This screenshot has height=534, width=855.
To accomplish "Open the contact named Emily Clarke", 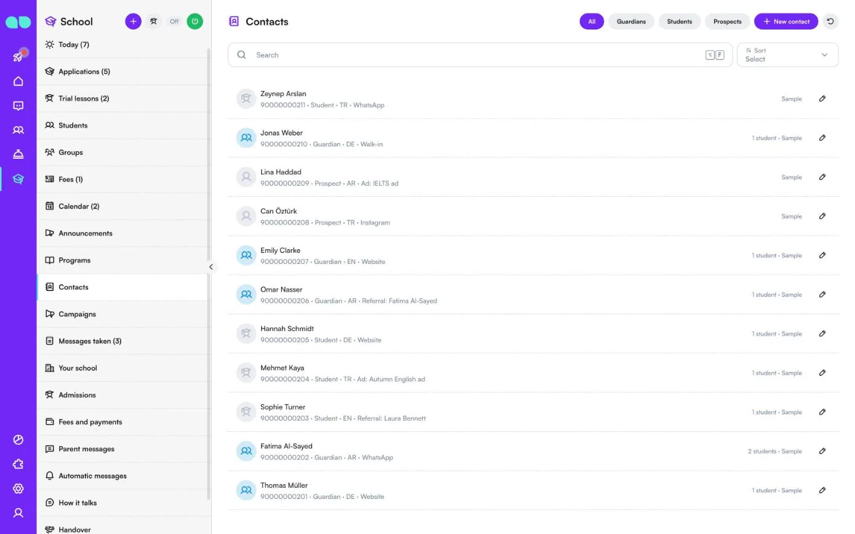I will pos(280,250).
